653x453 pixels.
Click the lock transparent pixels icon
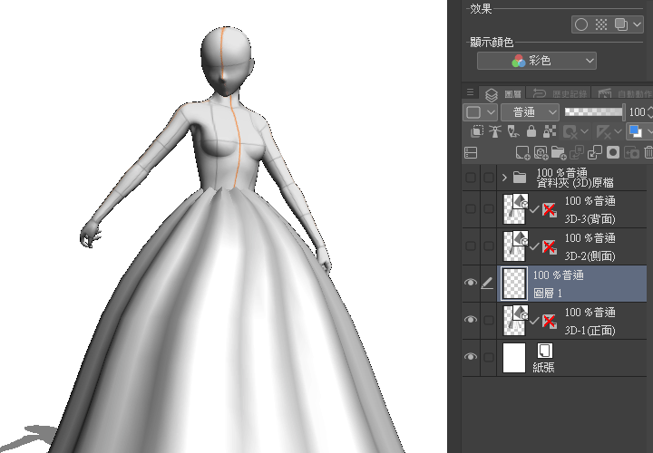click(x=548, y=132)
